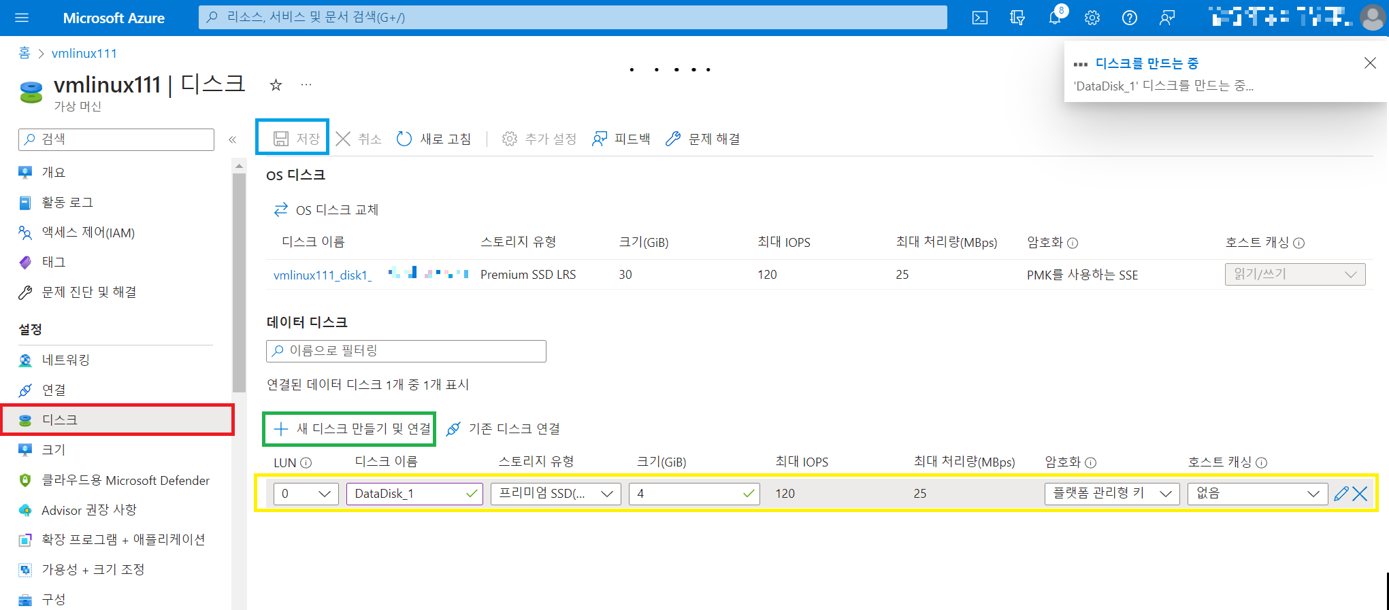Screen dimensions: 1389x610
Task: Open the account avatar menu
Action: [1373, 18]
